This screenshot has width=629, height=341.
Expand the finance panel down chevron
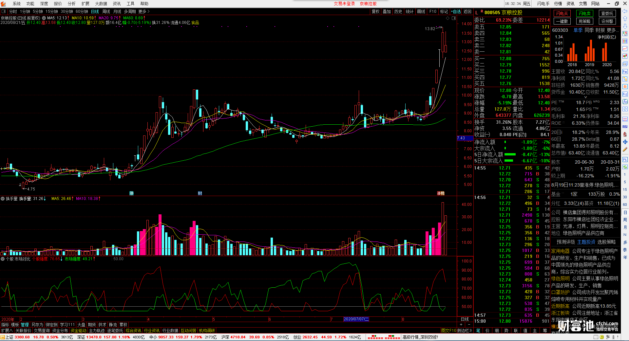(x=586, y=97)
